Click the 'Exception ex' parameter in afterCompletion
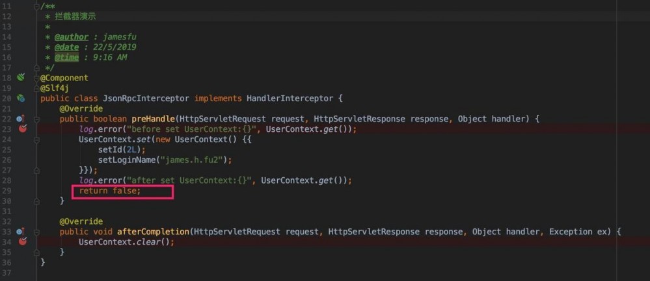 (578, 232)
